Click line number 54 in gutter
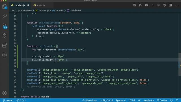This screenshot has height=102, width=181. click(x=15, y=46)
